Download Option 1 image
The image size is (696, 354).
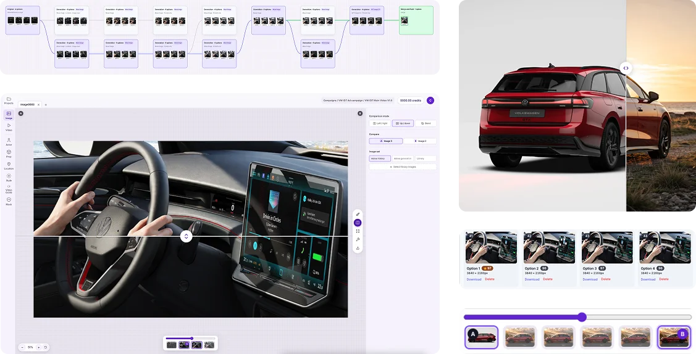(x=474, y=279)
